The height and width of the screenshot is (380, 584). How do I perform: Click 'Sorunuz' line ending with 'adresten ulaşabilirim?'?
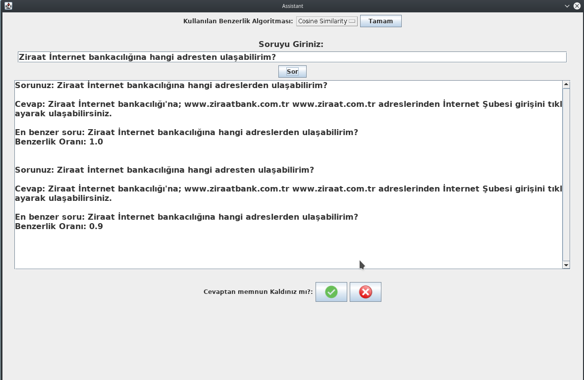click(x=164, y=170)
